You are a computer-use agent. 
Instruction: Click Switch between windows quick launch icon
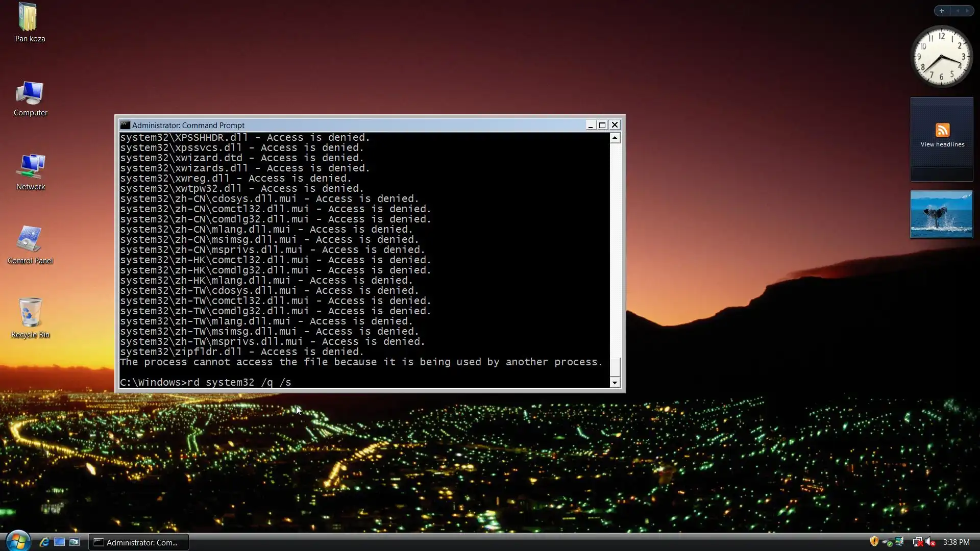[x=75, y=542]
